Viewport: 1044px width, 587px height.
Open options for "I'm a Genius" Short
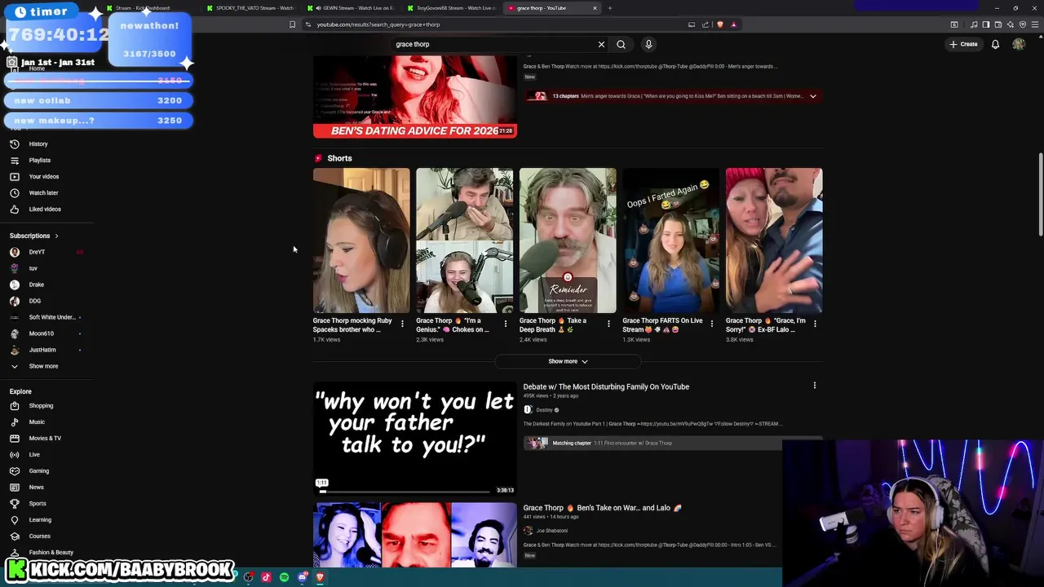pos(505,324)
